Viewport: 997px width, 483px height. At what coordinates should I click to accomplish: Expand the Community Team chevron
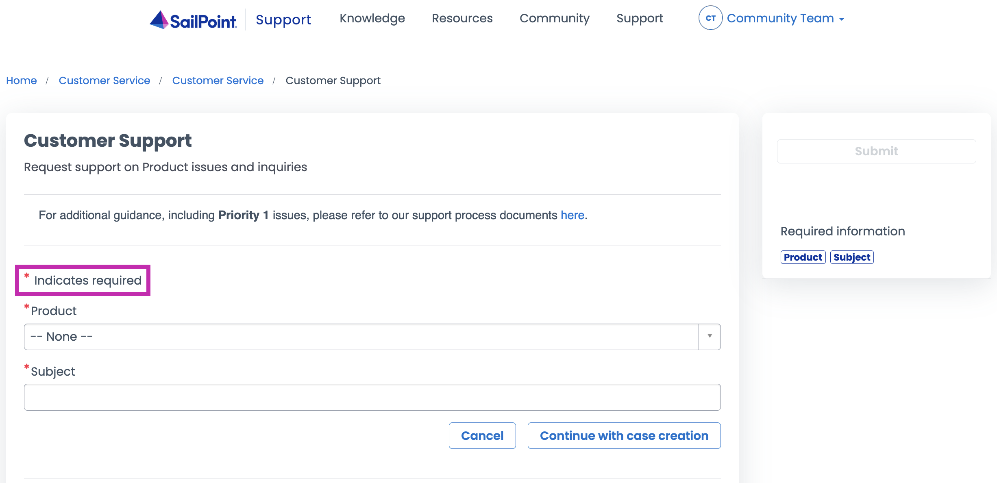pos(842,19)
